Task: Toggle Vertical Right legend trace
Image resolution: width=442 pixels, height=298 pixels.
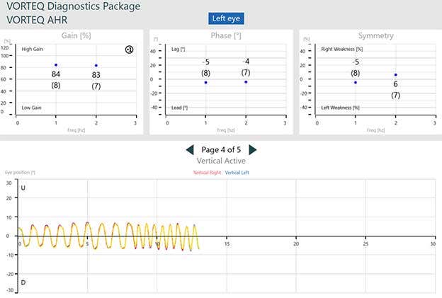Action: point(207,173)
